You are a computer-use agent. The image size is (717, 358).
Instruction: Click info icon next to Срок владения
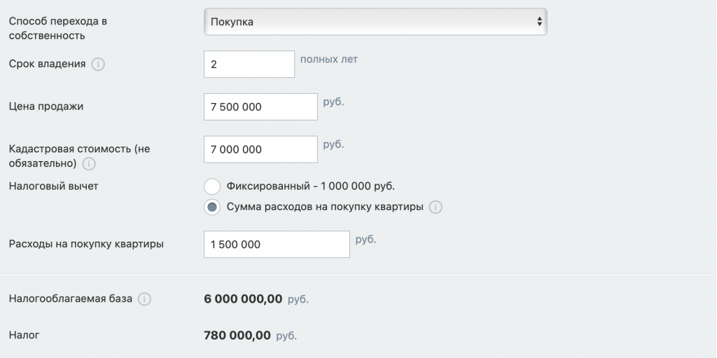[x=98, y=64]
